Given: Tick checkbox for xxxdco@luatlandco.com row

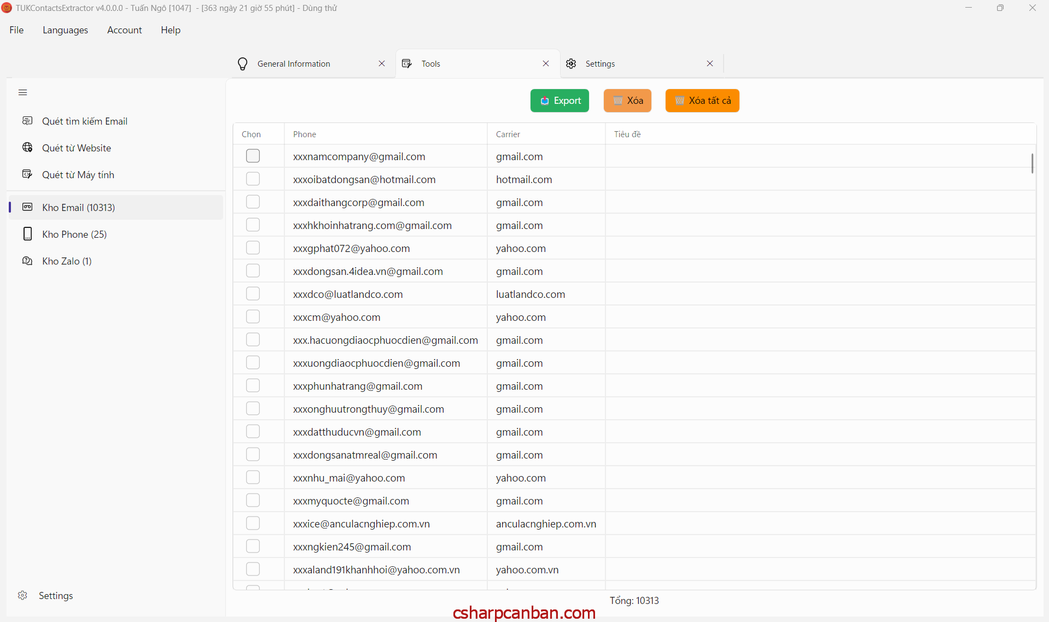Looking at the screenshot, I should click(253, 294).
